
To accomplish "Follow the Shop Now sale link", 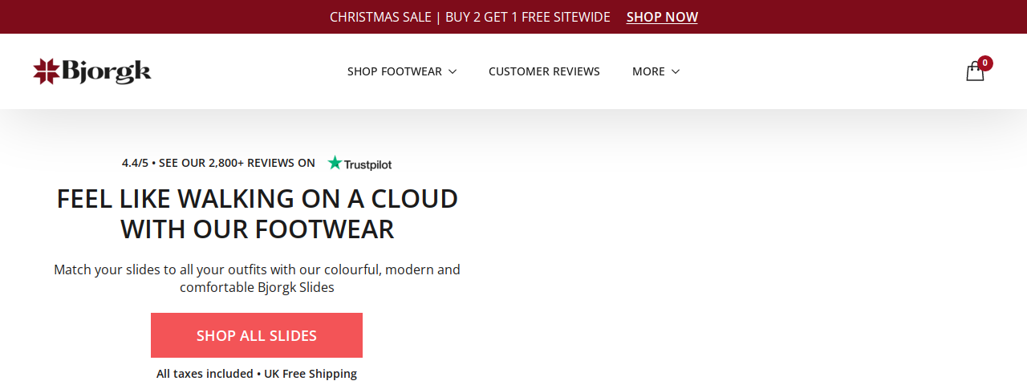I will [662, 17].
